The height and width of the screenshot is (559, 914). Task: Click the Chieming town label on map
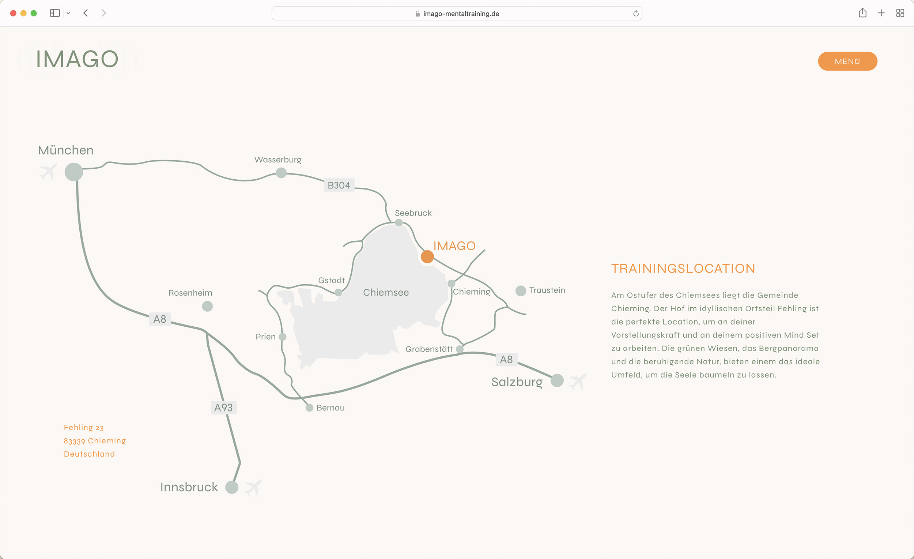point(472,292)
